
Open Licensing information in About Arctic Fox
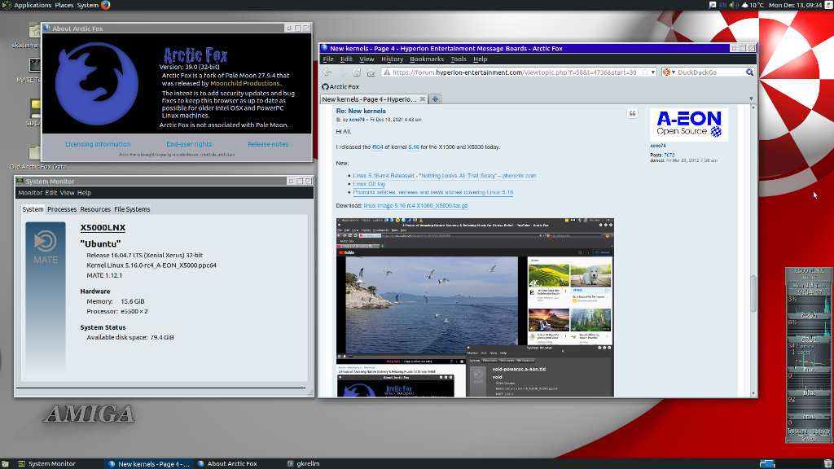click(x=98, y=144)
